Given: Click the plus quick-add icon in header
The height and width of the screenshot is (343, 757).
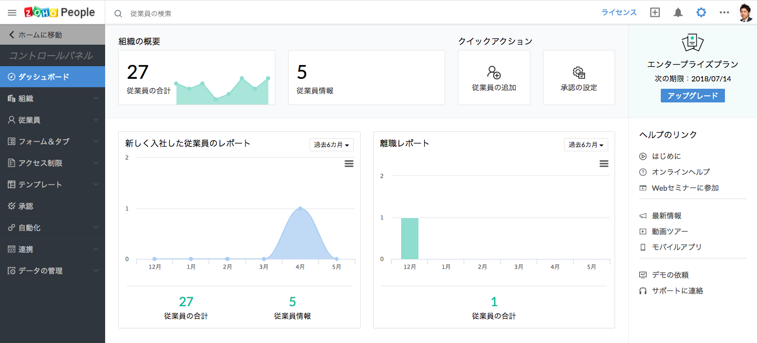Looking at the screenshot, I should (655, 13).
